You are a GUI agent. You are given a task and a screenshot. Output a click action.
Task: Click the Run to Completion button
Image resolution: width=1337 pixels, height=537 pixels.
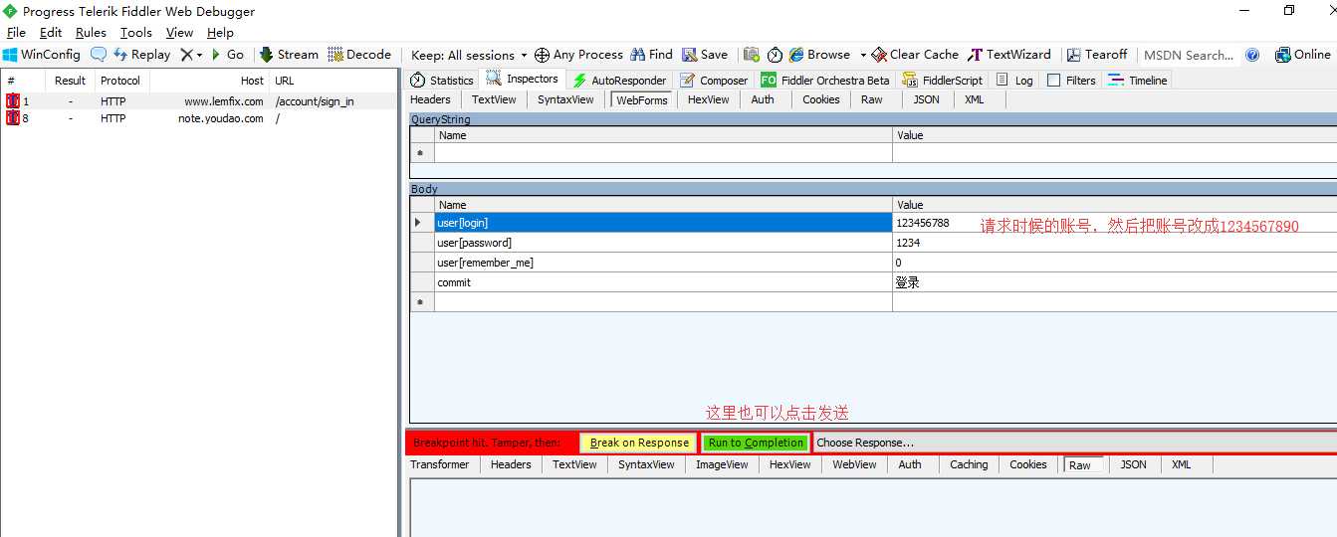coord(756,443)
